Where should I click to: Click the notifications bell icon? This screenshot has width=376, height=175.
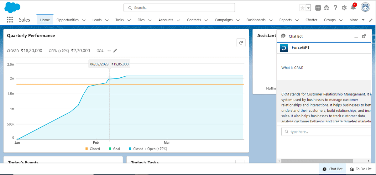click(353, 8)
